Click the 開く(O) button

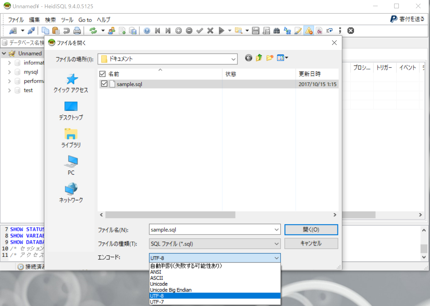(311, 230)
